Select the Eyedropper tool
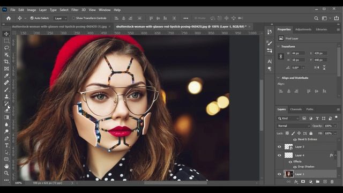Screen dimensions: 343x193 coord(6,76)
